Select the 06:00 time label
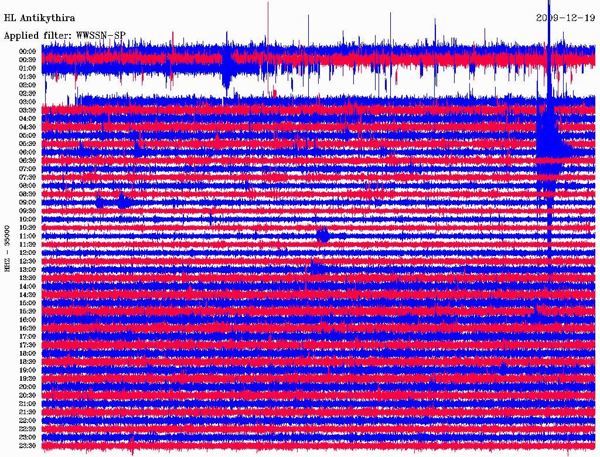Screen dimensions: 600x457 point(28,152)
